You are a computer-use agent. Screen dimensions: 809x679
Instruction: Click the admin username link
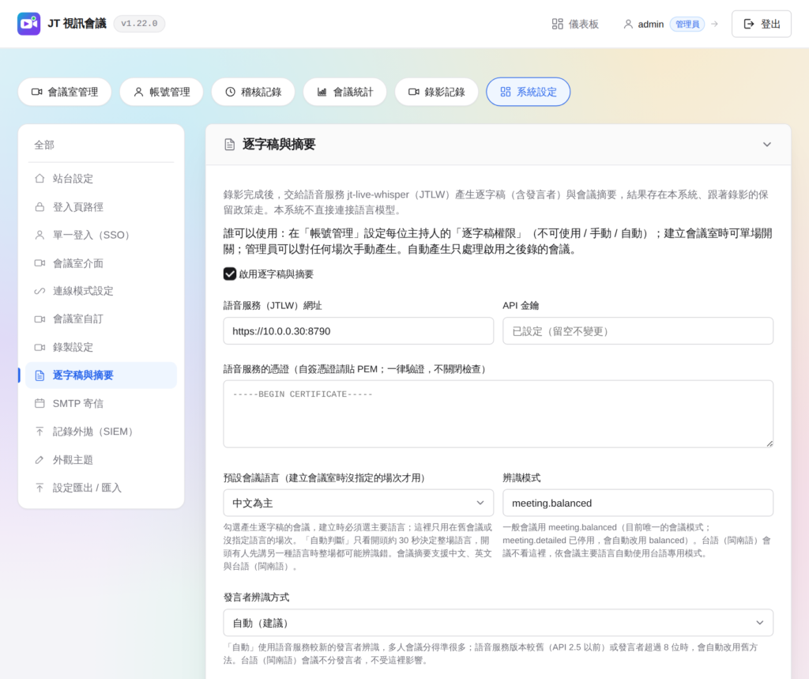651,25
